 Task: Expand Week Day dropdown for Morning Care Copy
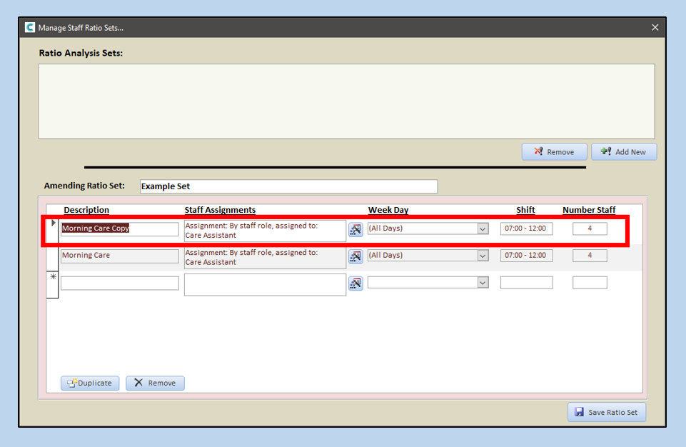coord(483,229)
